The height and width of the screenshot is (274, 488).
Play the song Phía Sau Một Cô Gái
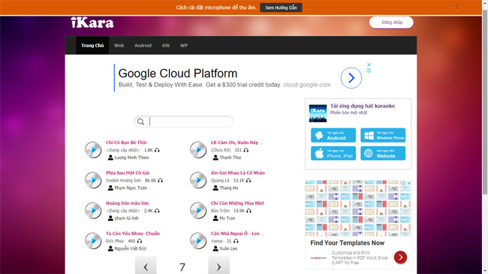(93, 180)
